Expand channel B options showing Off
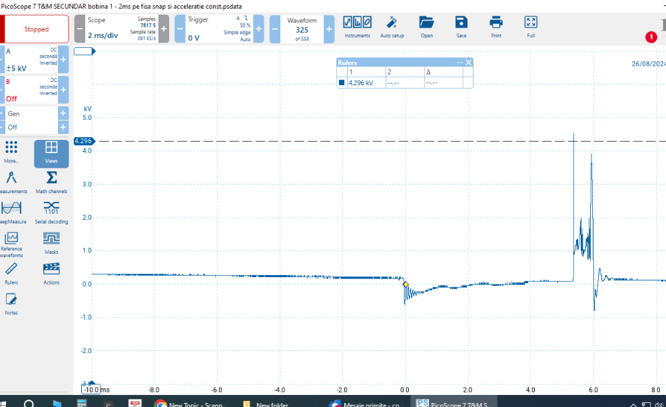 (31, 90)
